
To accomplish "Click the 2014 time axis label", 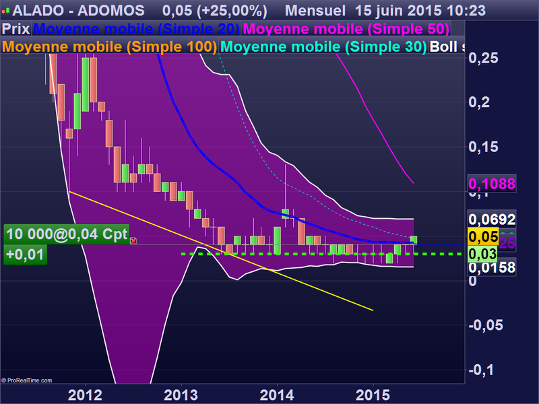I will [277, 395].
